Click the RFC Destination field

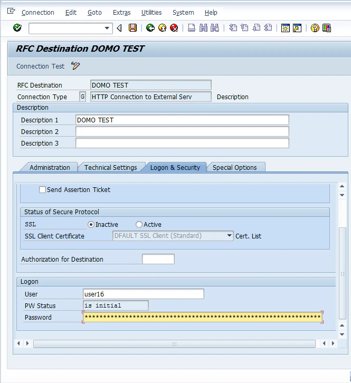pos(151,85)
